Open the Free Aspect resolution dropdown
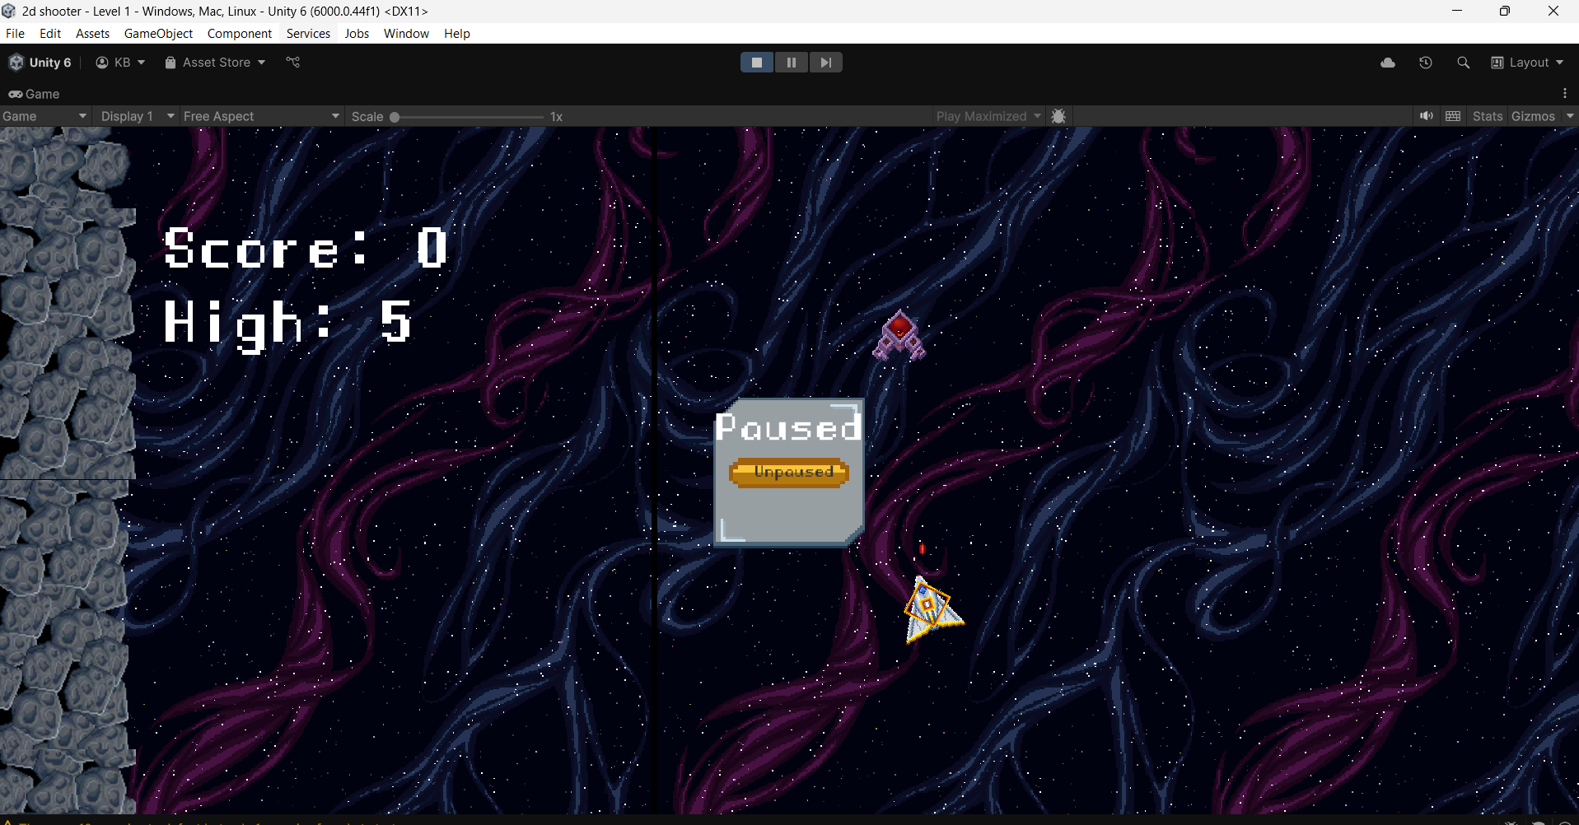The image size is (1579, 825). pyautogui.click(x=261, y=116)
